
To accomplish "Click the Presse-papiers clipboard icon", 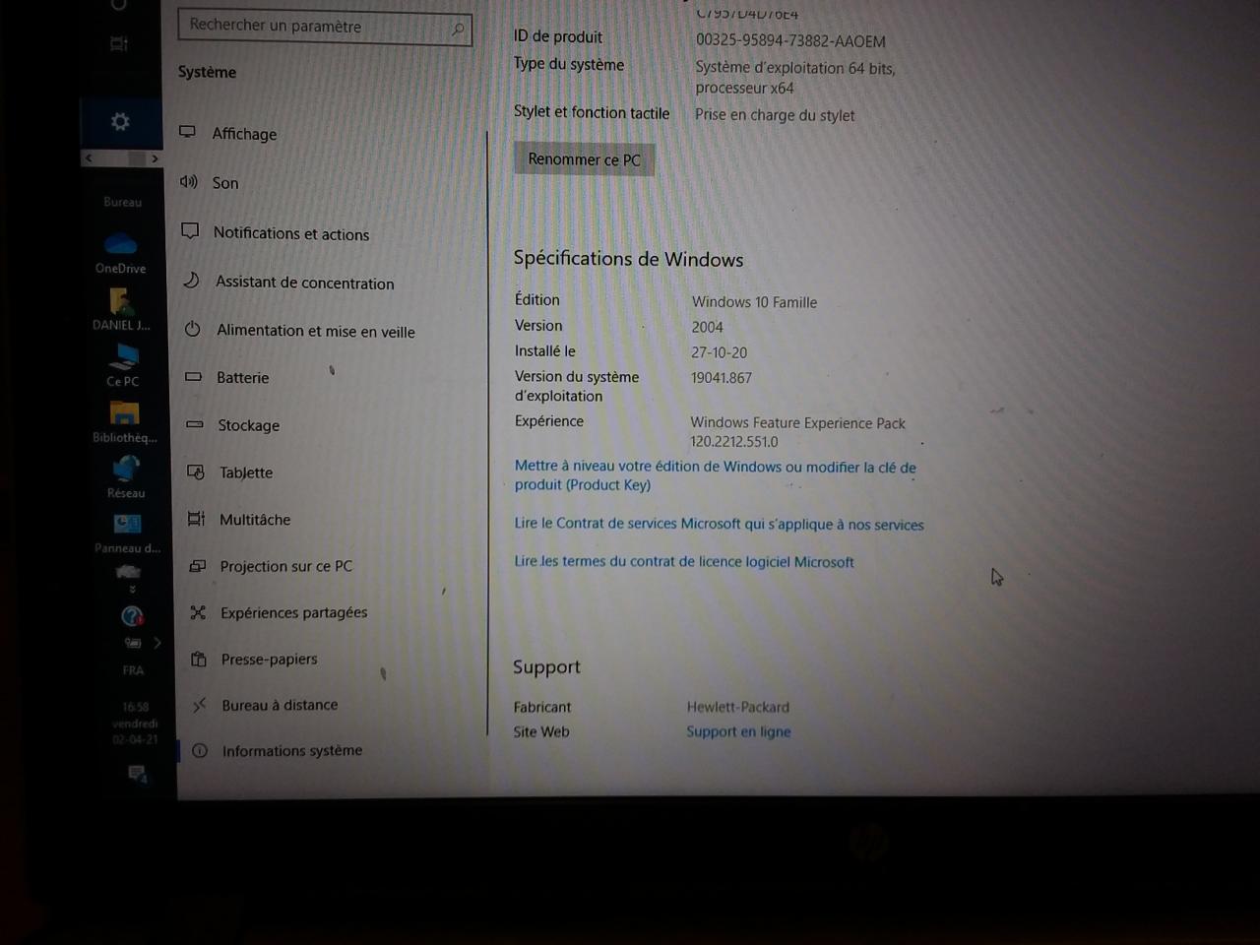I will coord(199,659).
